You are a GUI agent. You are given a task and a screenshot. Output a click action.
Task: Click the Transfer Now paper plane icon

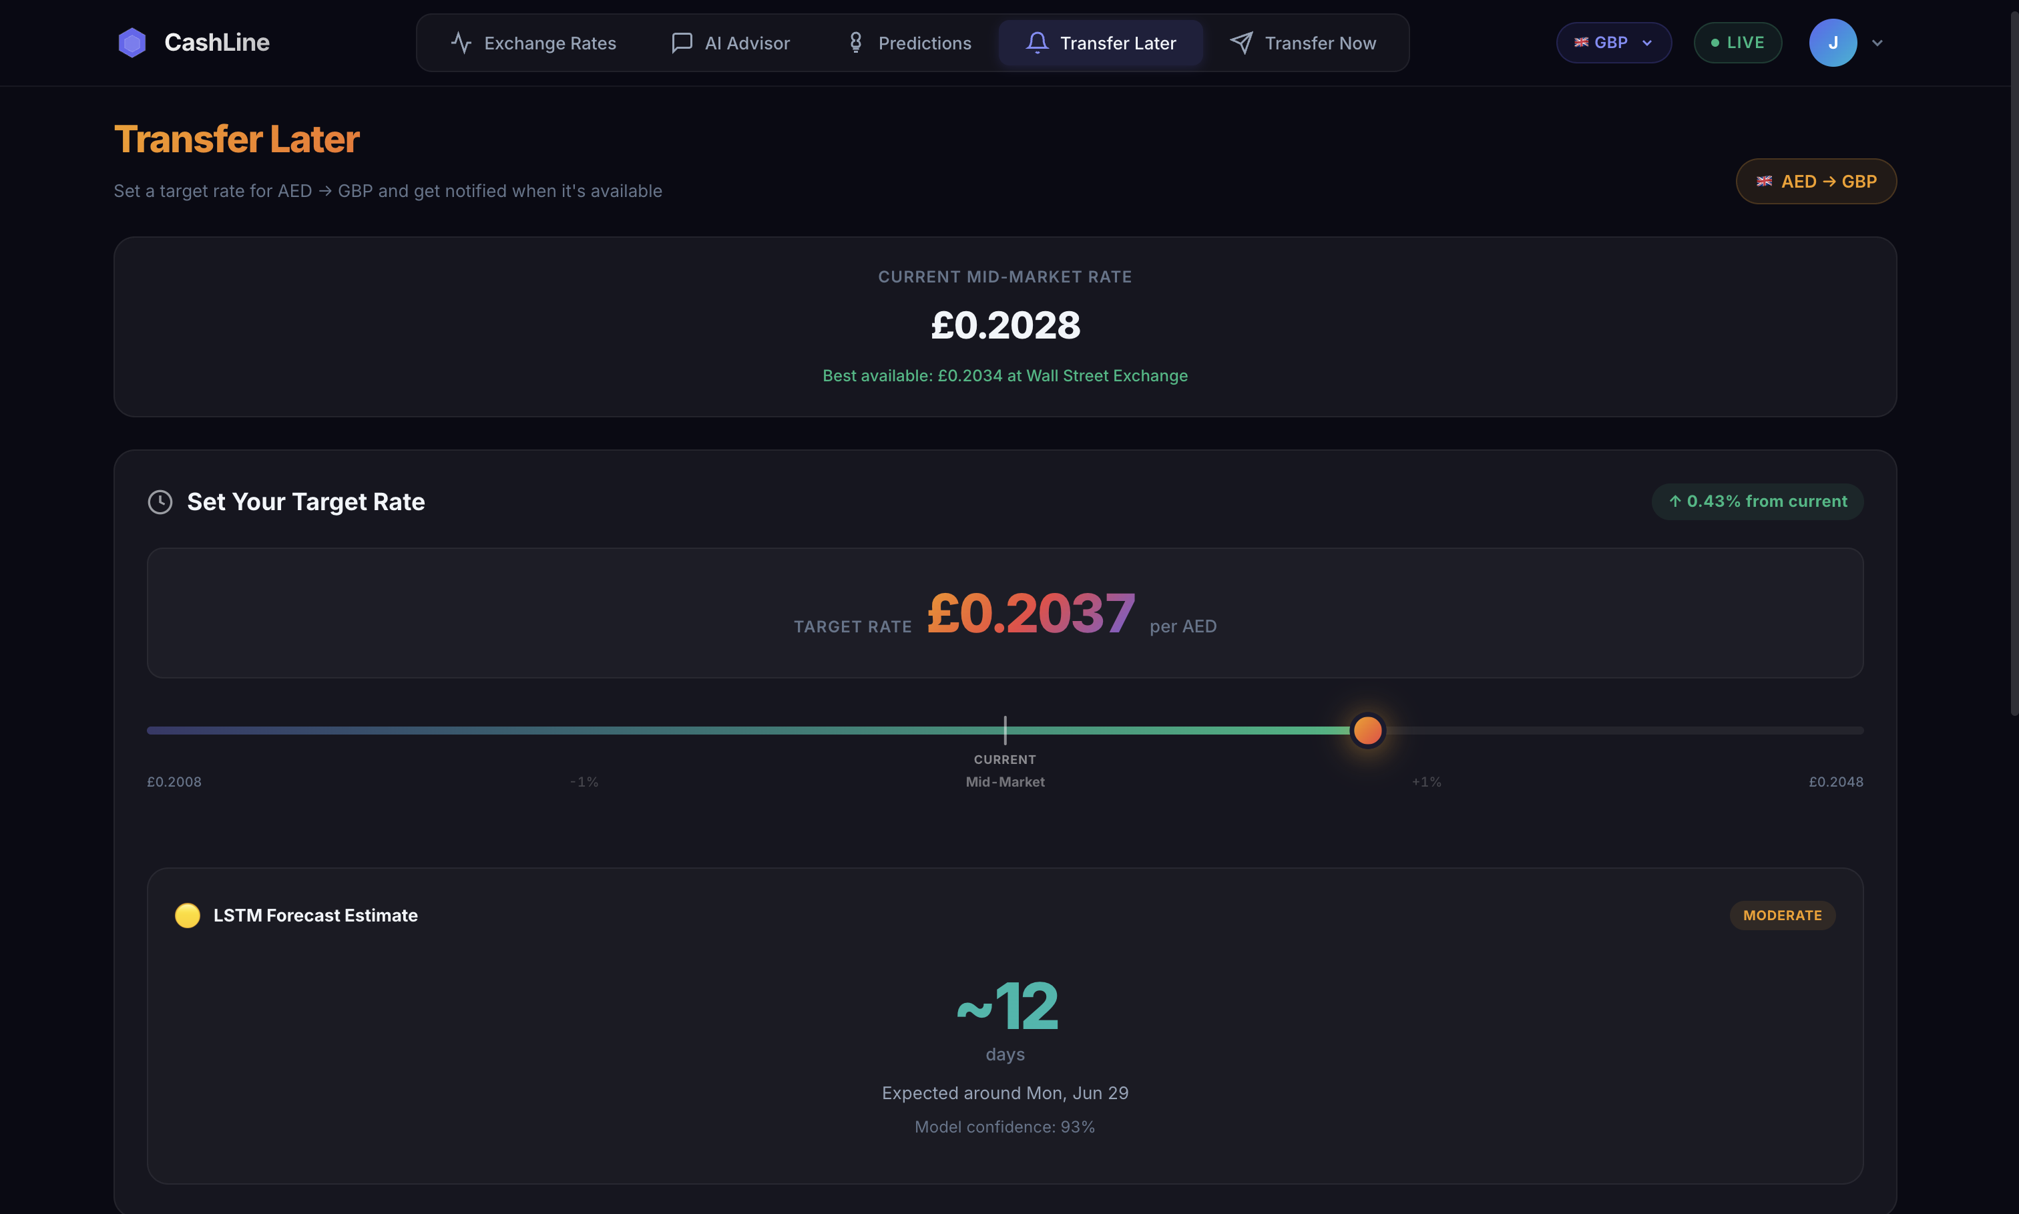pyautogui.click(x=1241, y=43)
